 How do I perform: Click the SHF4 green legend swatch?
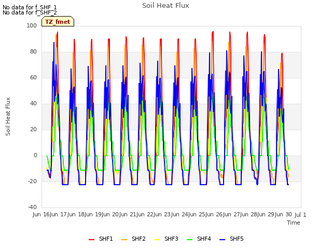coord(190,239)
